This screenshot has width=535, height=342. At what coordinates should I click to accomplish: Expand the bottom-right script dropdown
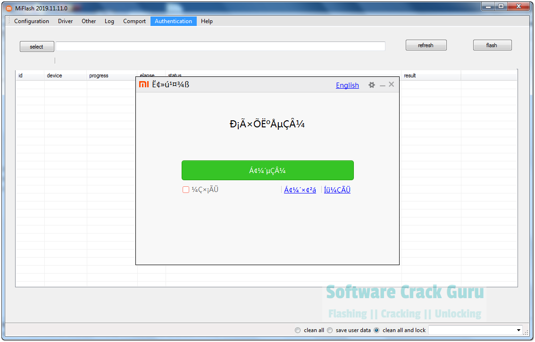click(x=518, y=330)
